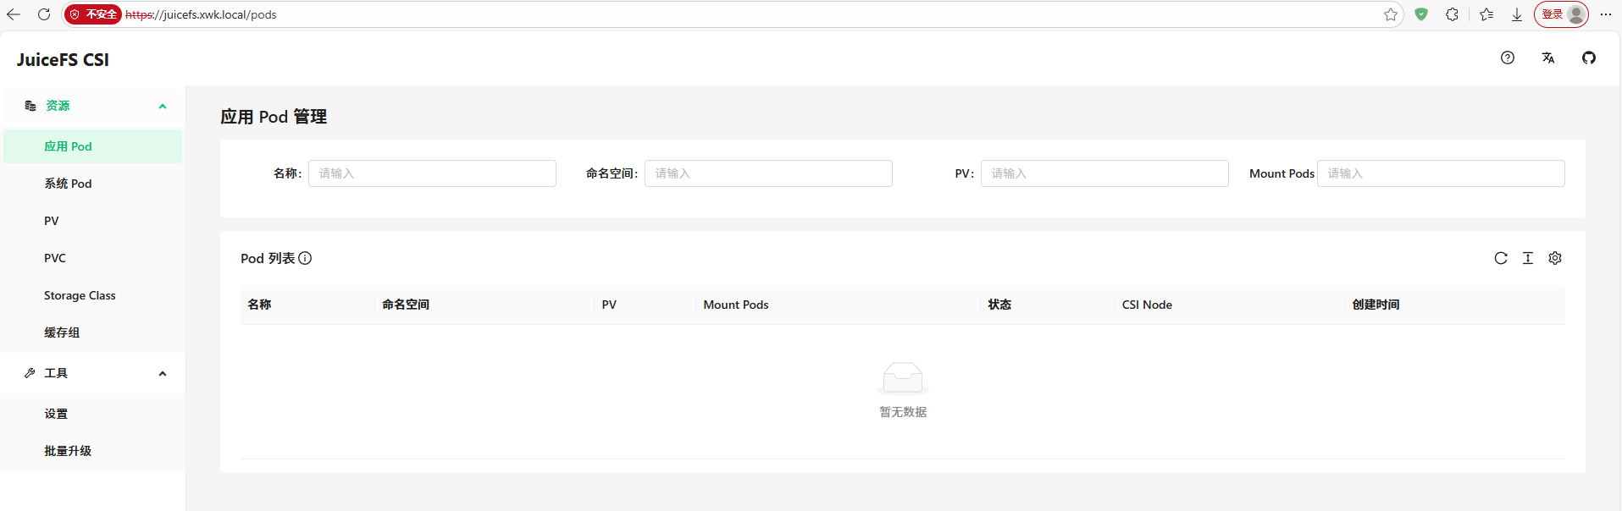Click the language translation icon
The height and width of the screenshot is (511, 1622).
[x=1548, y=58]
